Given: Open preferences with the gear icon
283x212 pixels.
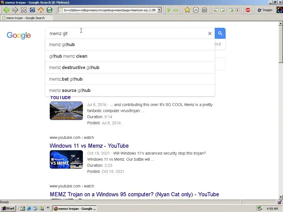Looking at the screenshot, I should click(x=204, y=10).
